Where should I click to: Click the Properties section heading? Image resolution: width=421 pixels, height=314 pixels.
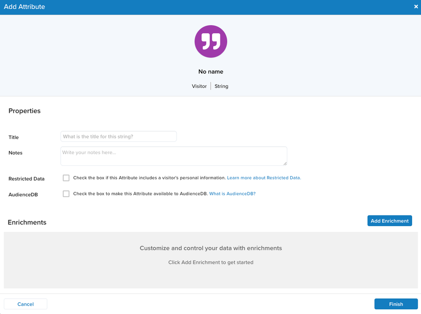pos(24,111)
